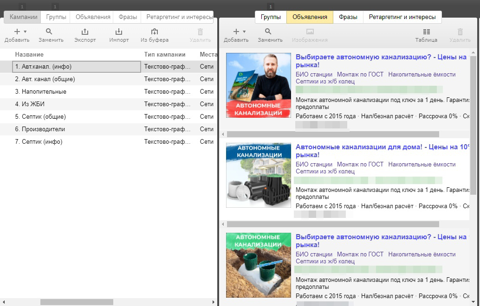Paste campaigns using Из буфера icon

(154, 32)
